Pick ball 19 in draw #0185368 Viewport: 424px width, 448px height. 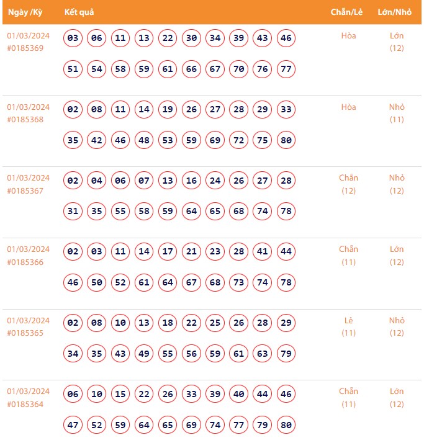pyautogui.click(x=168, y=110)
